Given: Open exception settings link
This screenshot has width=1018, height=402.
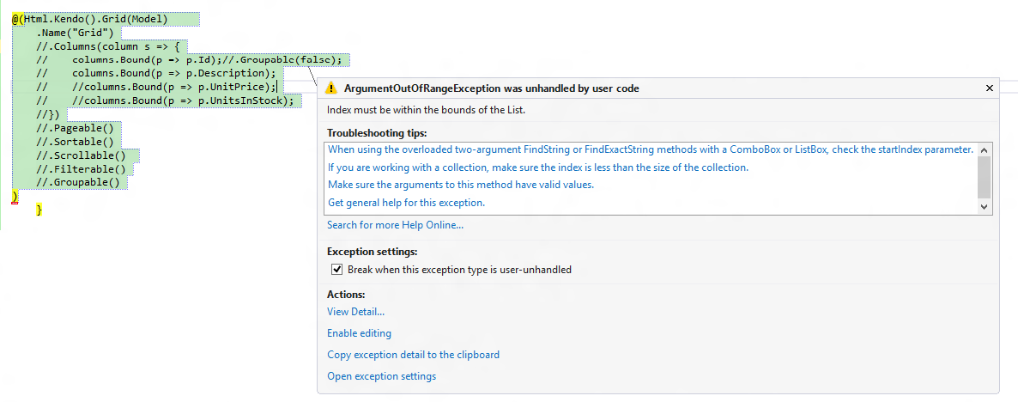Looking at the screenshot, I should tap(381, 376).
